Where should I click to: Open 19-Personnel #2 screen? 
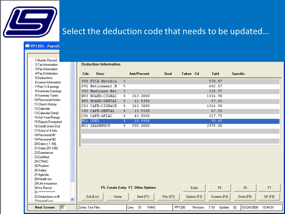45,139
